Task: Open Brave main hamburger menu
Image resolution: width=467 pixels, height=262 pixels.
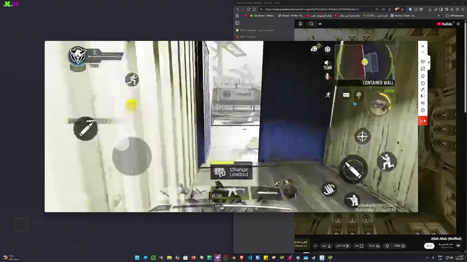Action: click(462, 9)
